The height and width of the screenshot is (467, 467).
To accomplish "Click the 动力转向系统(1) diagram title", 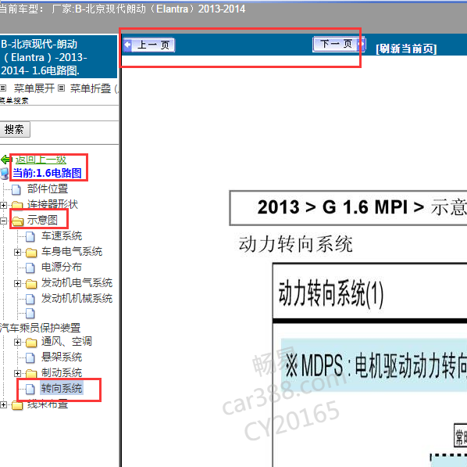I will pos(331,293).
